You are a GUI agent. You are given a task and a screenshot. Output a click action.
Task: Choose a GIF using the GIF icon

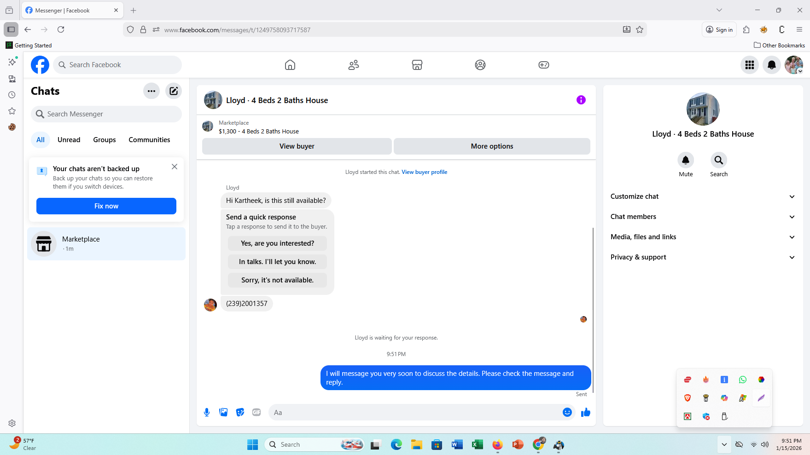point(256,412)
